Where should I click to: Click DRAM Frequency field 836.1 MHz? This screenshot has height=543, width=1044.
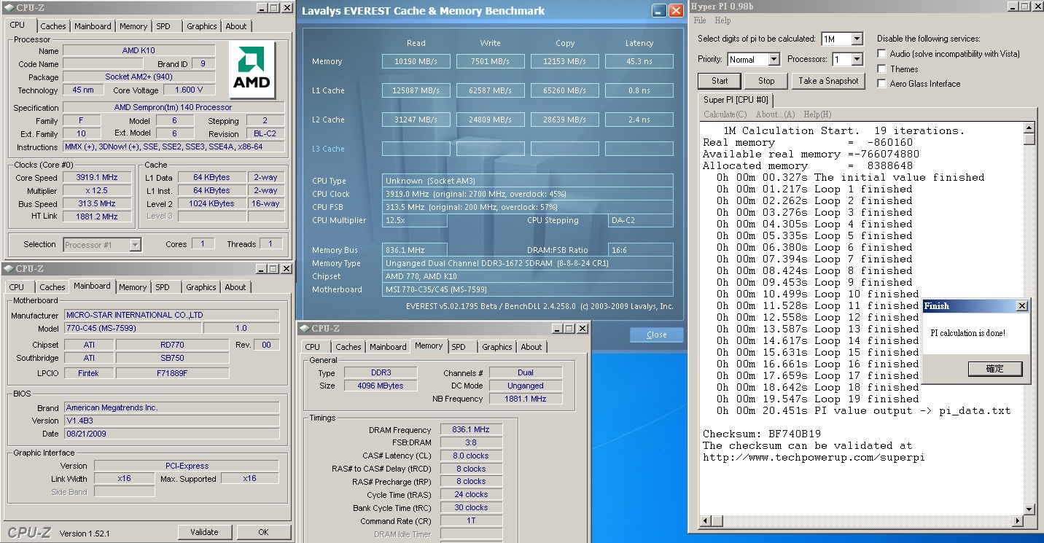(471, 430)
